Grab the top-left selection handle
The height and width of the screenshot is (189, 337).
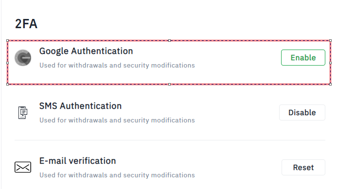(x=7, y=41)
